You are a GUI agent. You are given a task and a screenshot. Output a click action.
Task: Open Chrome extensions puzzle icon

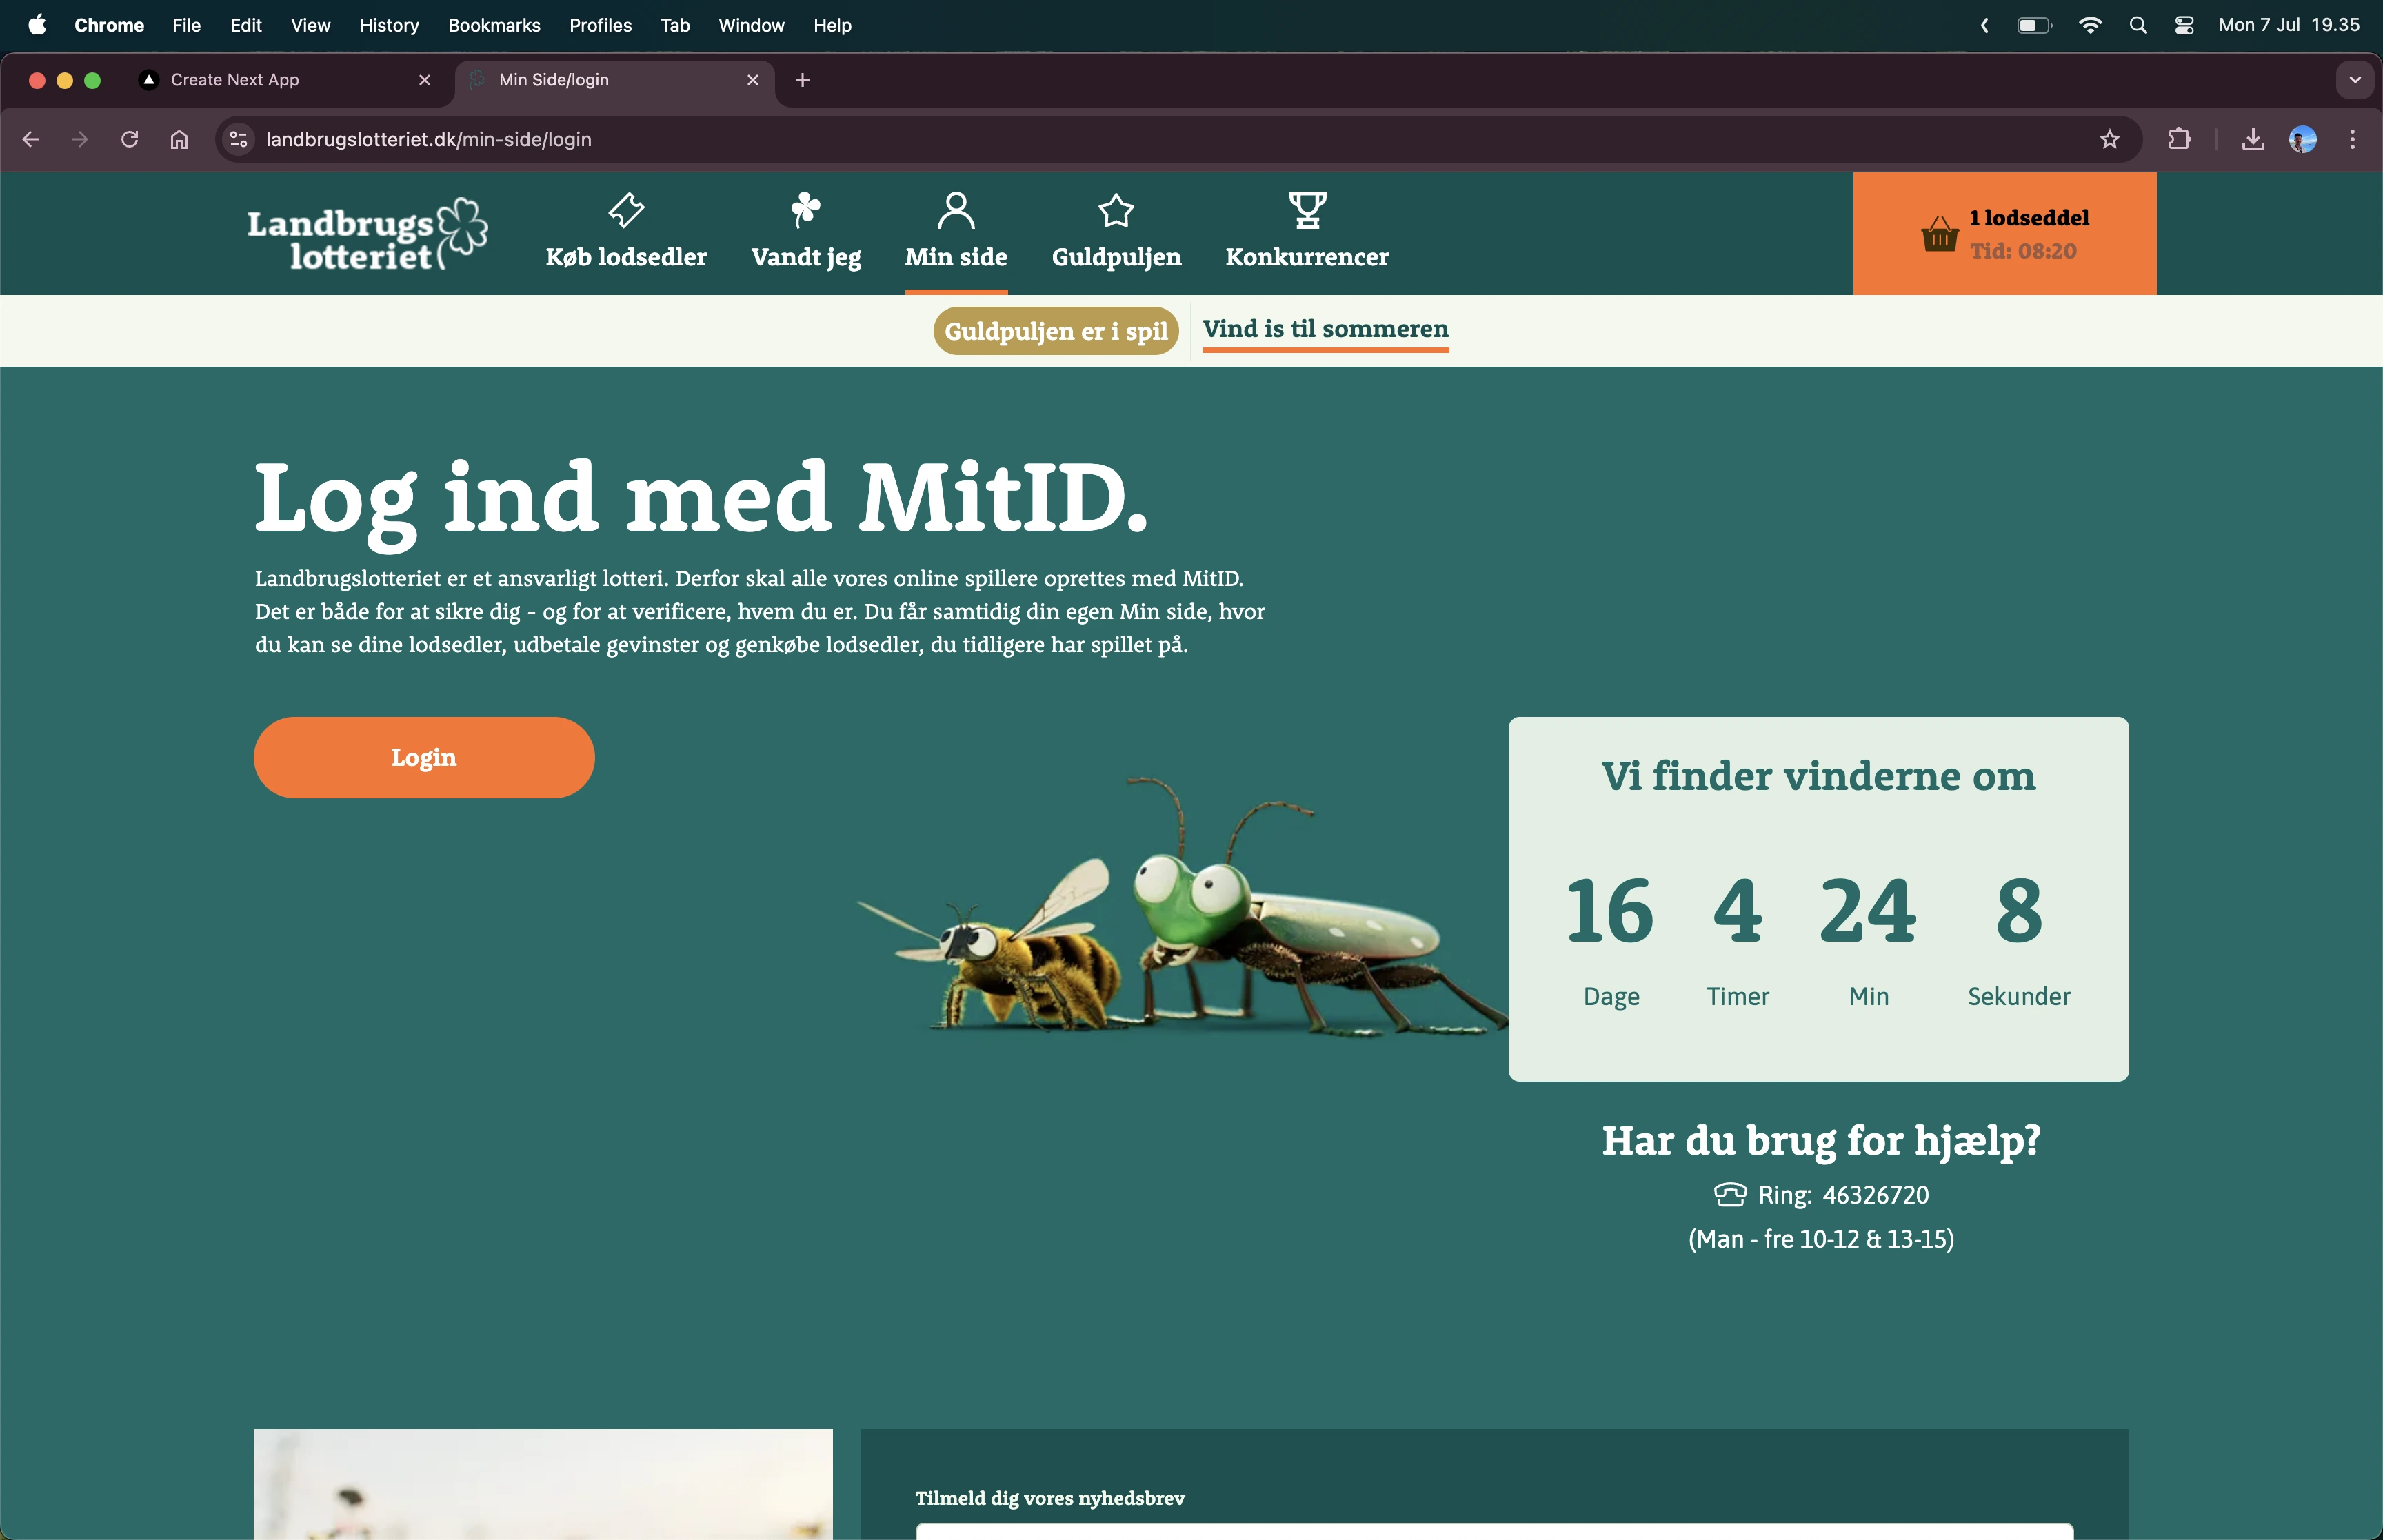coord(2179,139)
